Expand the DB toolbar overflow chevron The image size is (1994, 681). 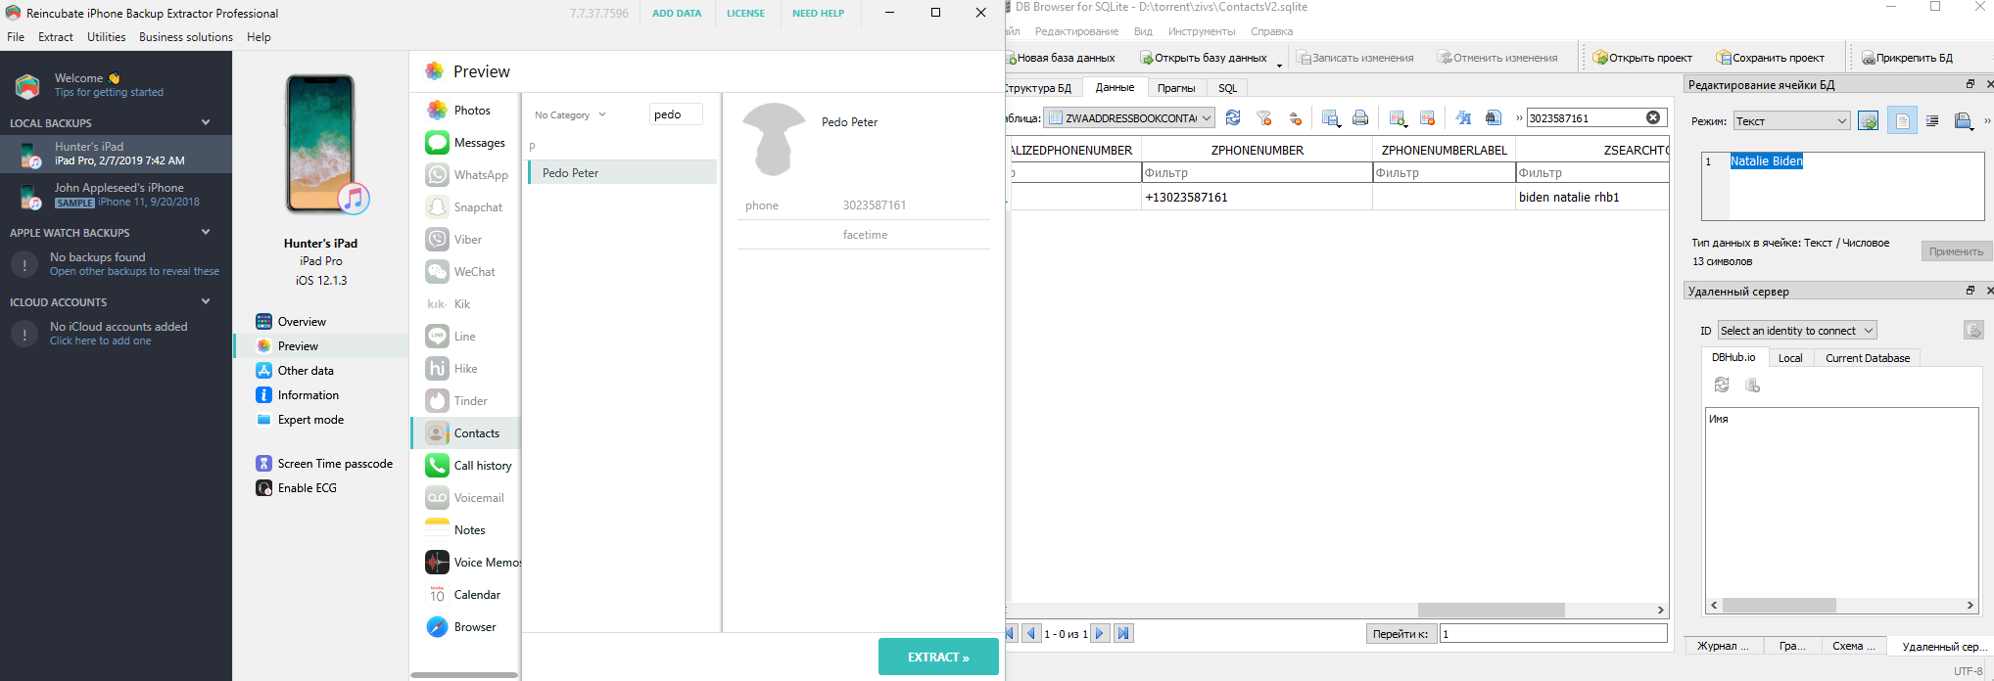tap(1519, 118)
